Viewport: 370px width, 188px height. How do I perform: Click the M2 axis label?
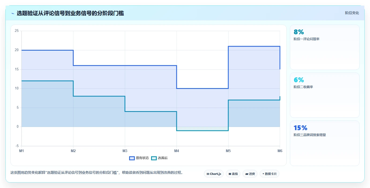pyautogui.click(x=73, y=151)
